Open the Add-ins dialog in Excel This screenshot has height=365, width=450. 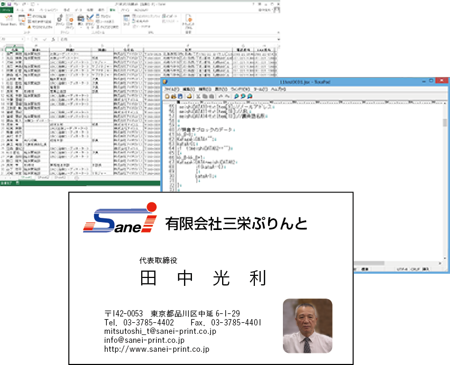point(60,21)
